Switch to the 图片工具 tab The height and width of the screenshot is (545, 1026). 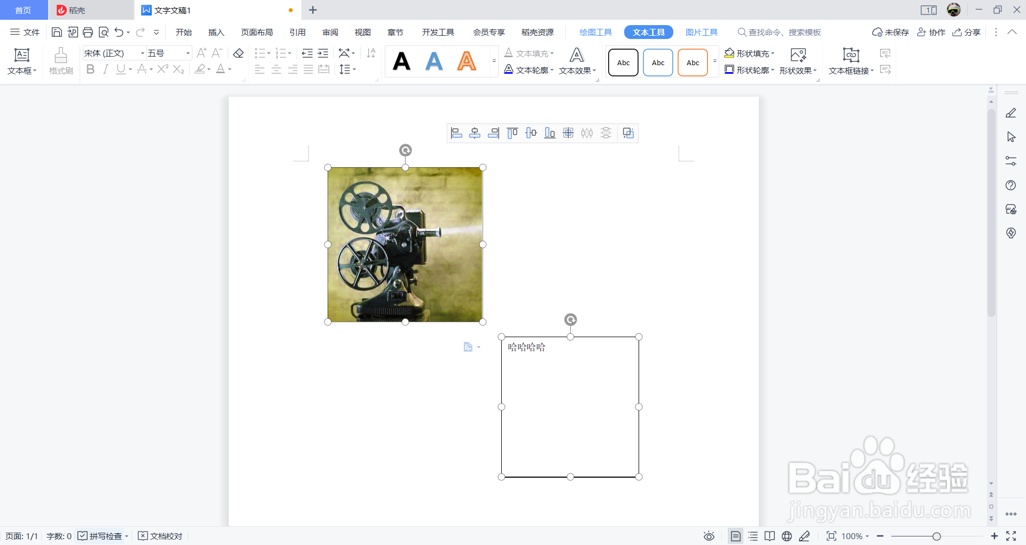pyautogui.click(x=702, y=33)
